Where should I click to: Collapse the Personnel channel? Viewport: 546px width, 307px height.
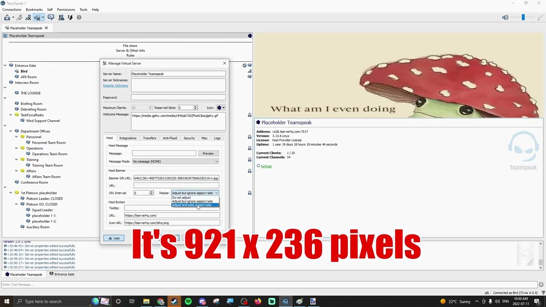click(16, 137)
